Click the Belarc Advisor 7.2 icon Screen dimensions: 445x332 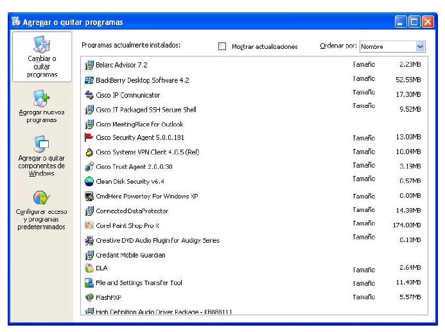click(89, 65)
